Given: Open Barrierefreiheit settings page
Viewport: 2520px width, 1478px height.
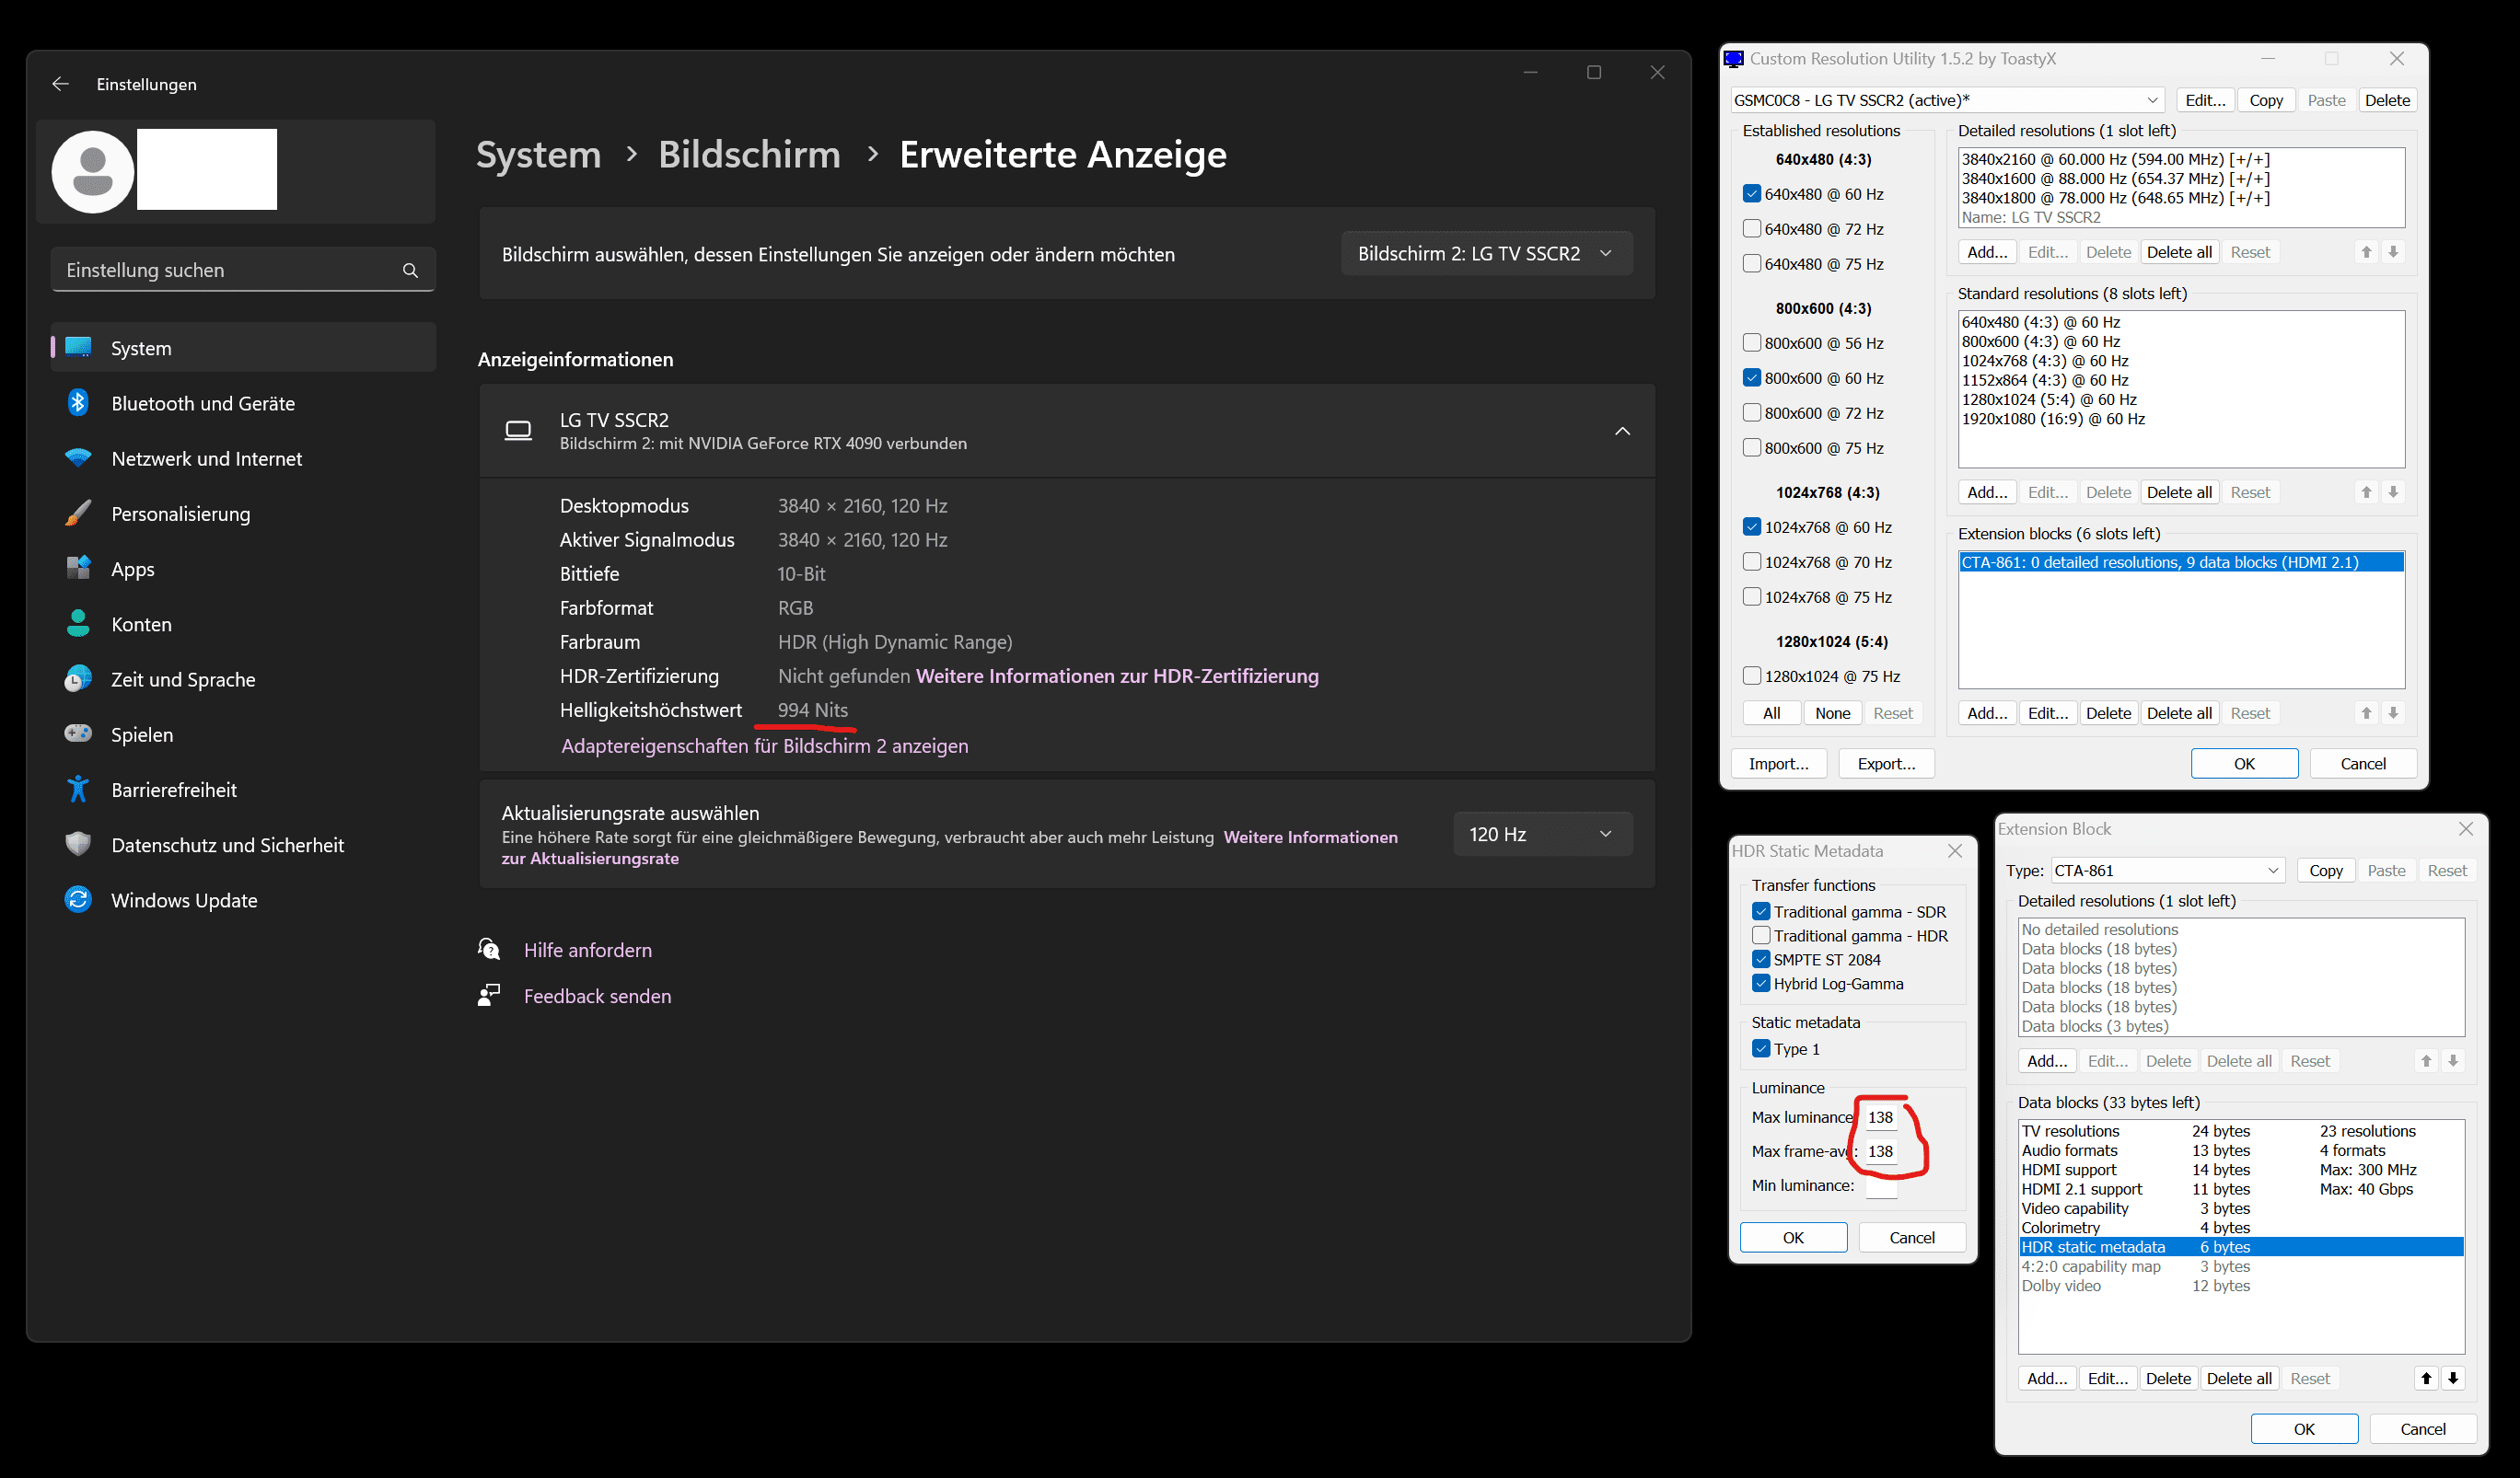Looking at the screenshot, I should click(174, 790).
